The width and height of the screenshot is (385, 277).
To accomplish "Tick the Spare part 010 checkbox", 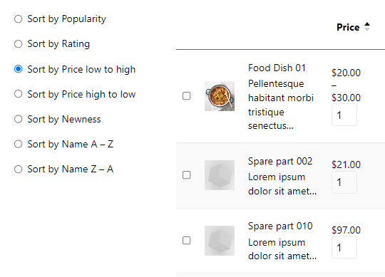I will tap(187, 241).
